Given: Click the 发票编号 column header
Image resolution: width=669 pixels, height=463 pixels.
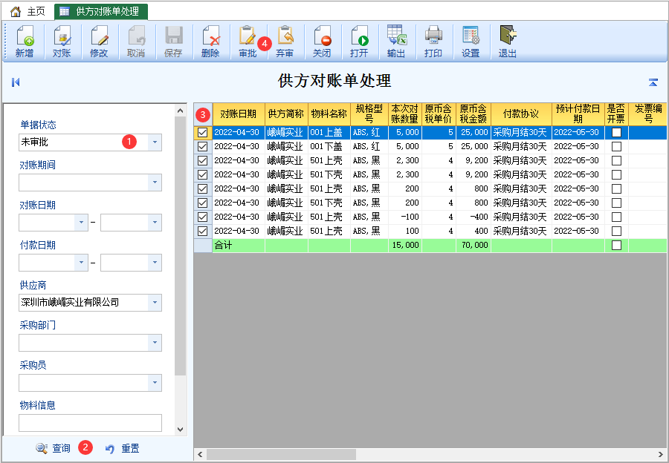Looking at the screenshot, I should (x=647, y=114).
